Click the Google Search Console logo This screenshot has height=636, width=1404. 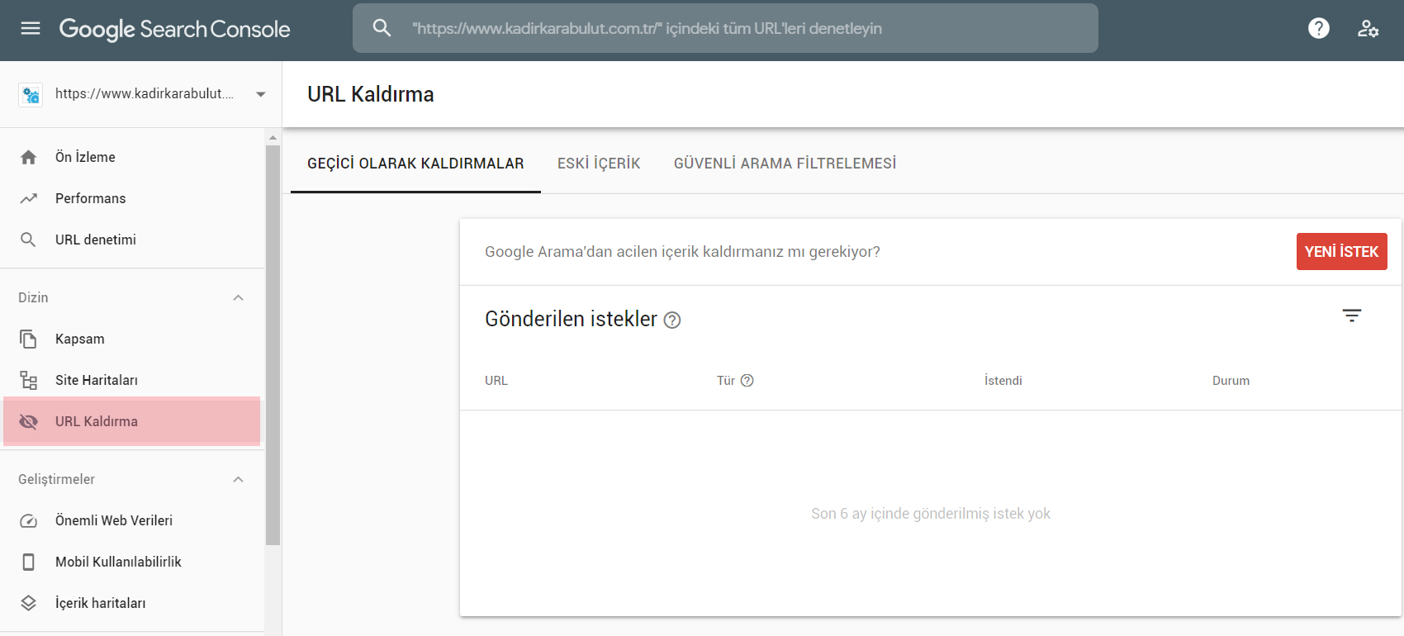point(174,29)
